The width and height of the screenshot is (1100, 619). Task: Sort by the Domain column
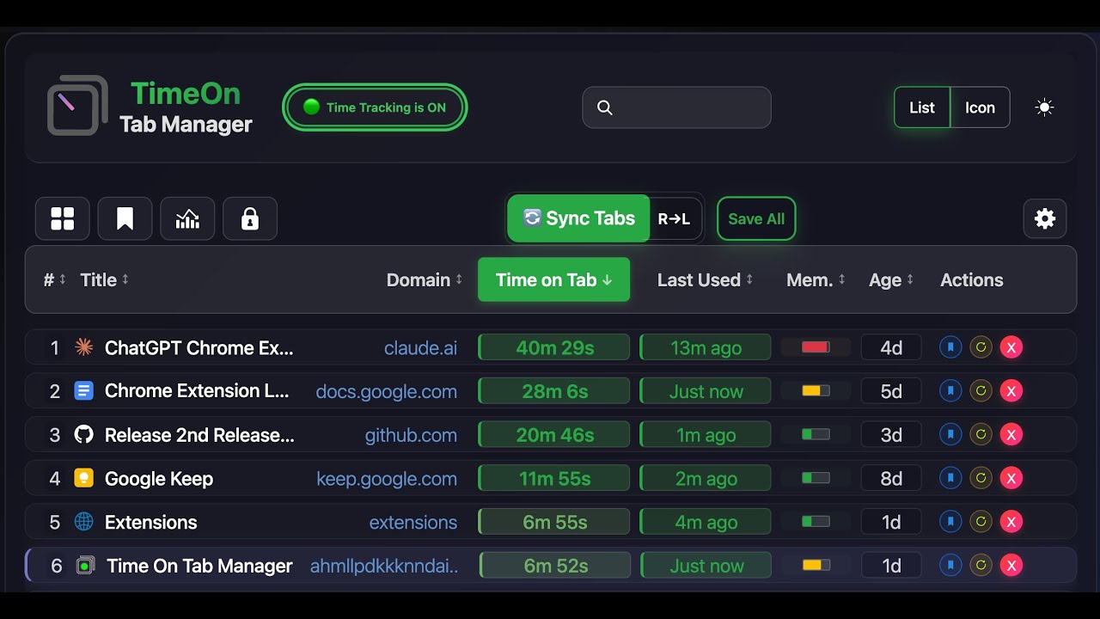[x=425, y=279]
